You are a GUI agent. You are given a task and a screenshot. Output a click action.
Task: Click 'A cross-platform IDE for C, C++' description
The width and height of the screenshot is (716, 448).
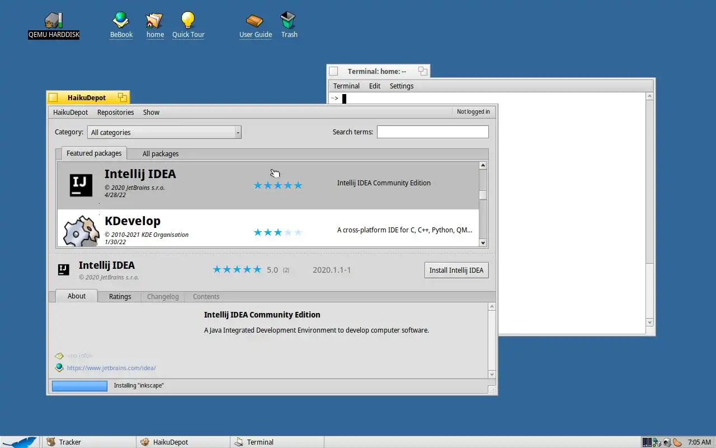pos(404,230)
